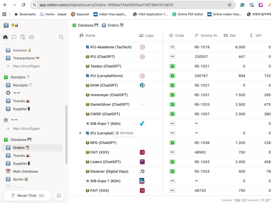Open Name column header menu
This screenshot has height=203, width=271.
[87, 35]
